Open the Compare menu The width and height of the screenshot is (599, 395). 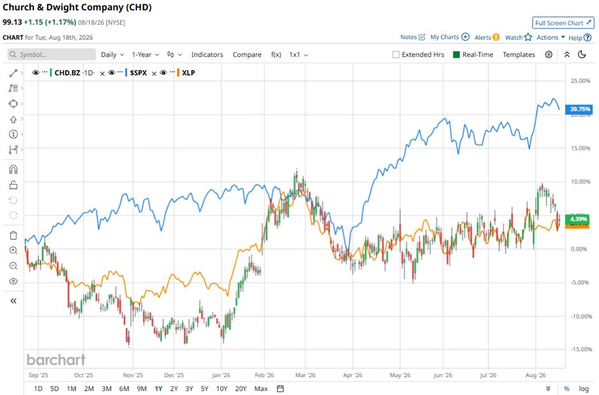247,55
